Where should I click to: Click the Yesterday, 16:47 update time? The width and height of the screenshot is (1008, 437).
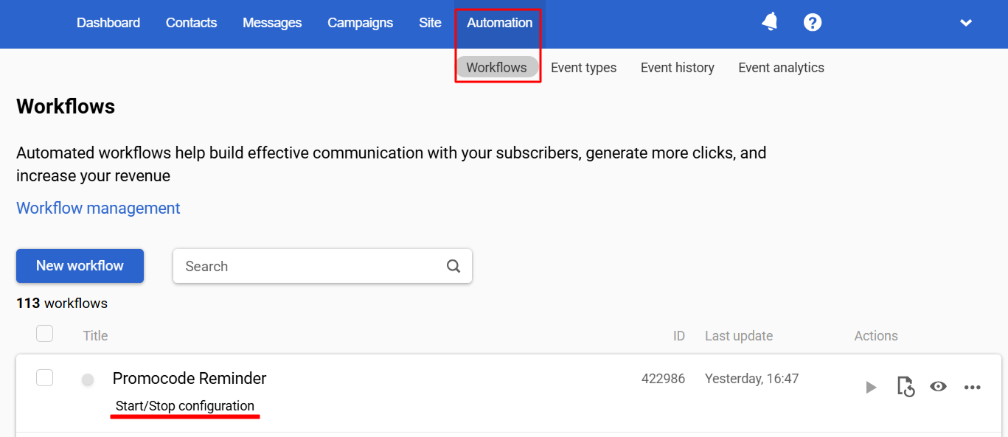tap(751, 379)
